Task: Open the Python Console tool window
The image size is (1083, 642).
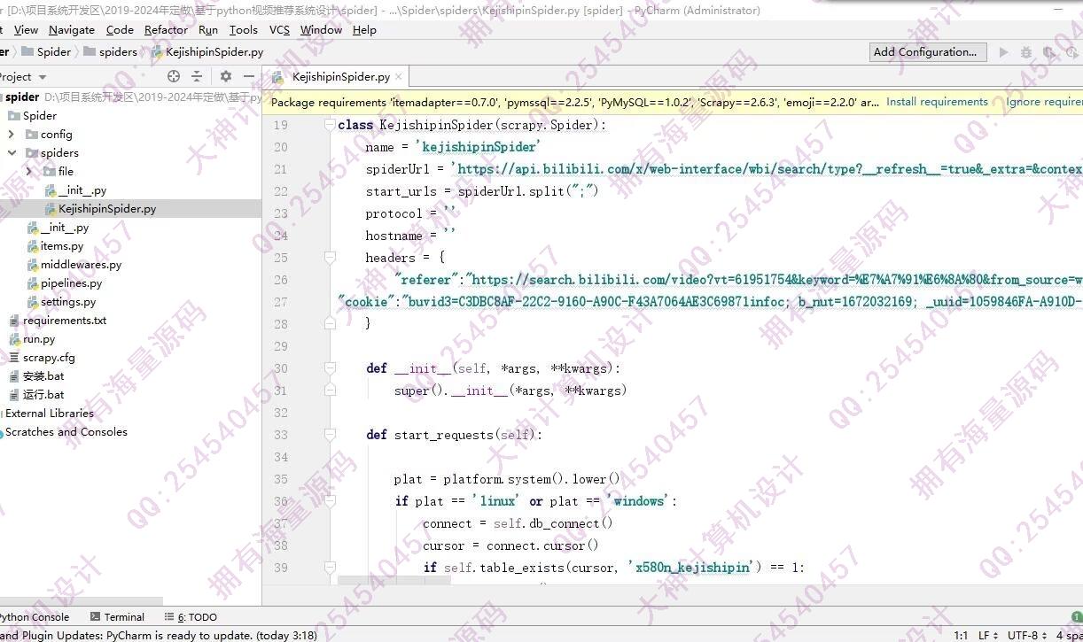Action: 34,617
